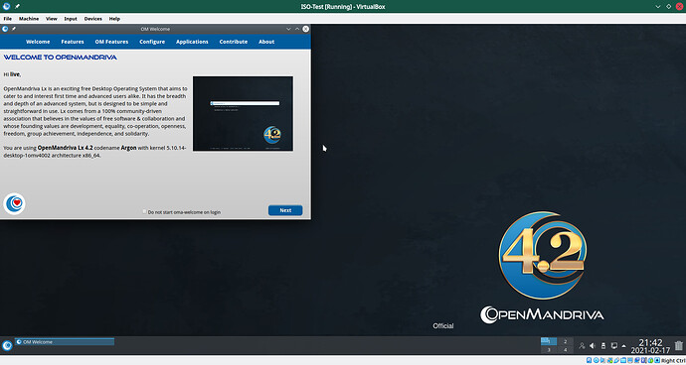Open VirtualBox File menu
Viewport: 686px width, 365px height.
[x=7, y=19]
